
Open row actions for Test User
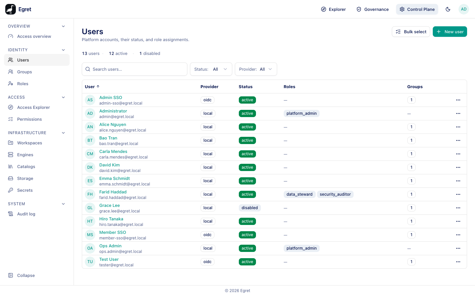click(458, 262)
